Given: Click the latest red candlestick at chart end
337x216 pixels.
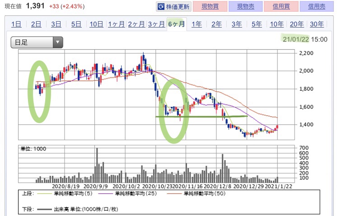Looking at the screenshot, I should click(x=277, y=127).
